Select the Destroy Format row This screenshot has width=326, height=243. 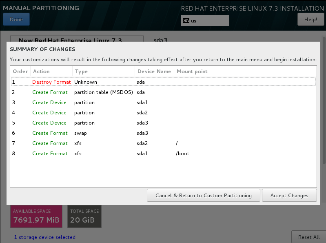click(163, 82)
